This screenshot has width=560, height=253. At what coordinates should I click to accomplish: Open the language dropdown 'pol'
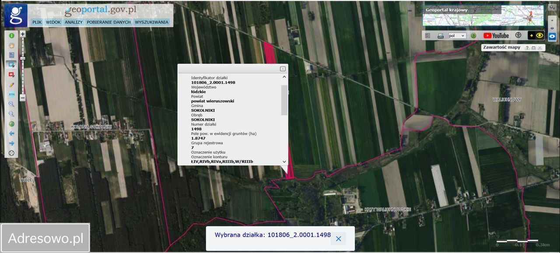(457, 35)
